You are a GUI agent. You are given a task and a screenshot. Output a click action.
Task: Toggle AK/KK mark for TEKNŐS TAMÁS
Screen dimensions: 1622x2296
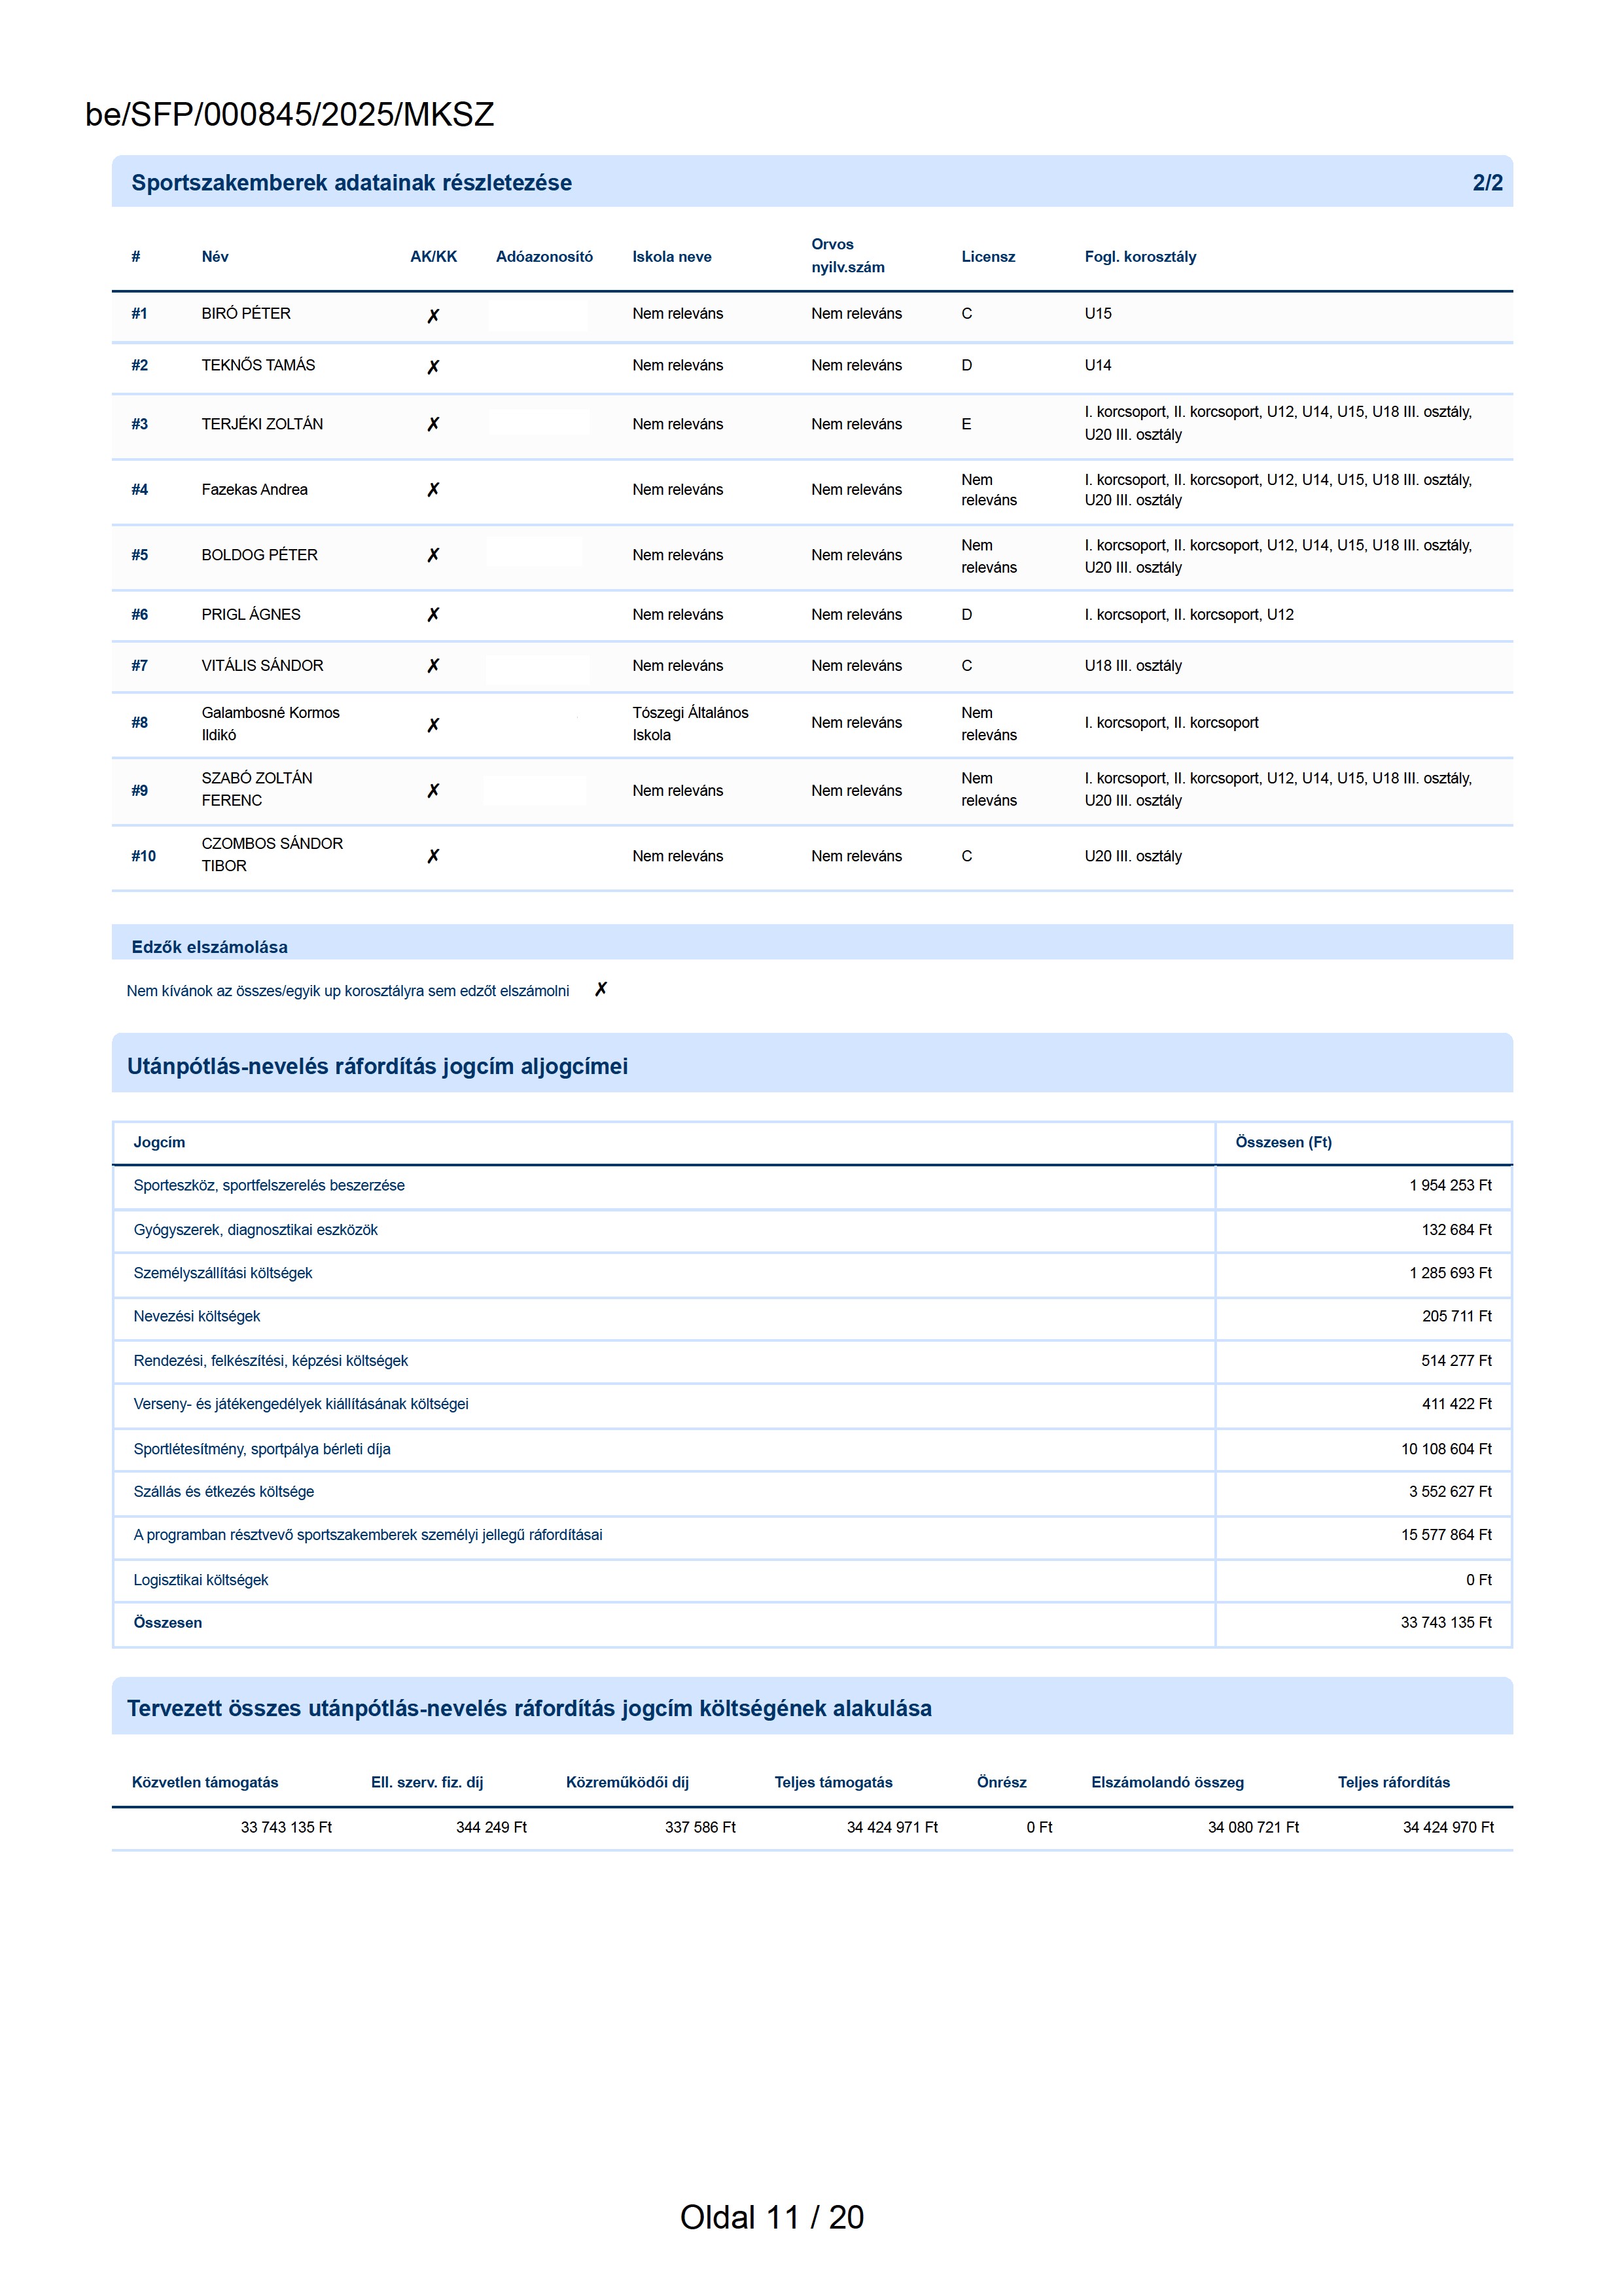432,367
